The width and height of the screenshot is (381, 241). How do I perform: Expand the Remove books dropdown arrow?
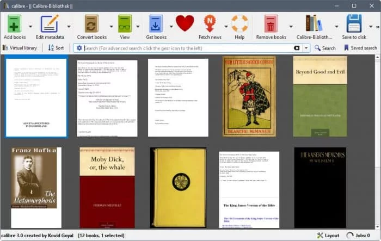tap(291, 26)
